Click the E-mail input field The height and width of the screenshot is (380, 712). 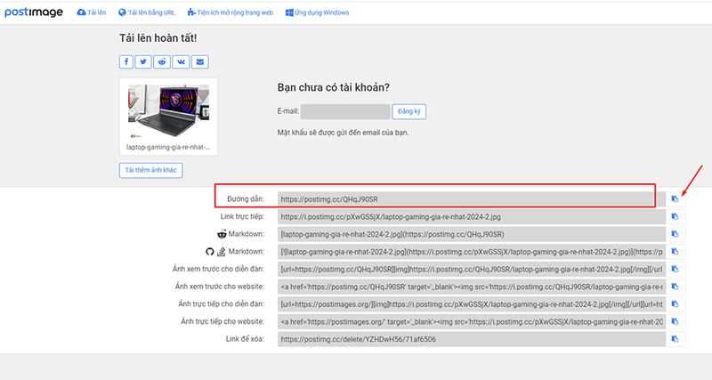point(345,112)
